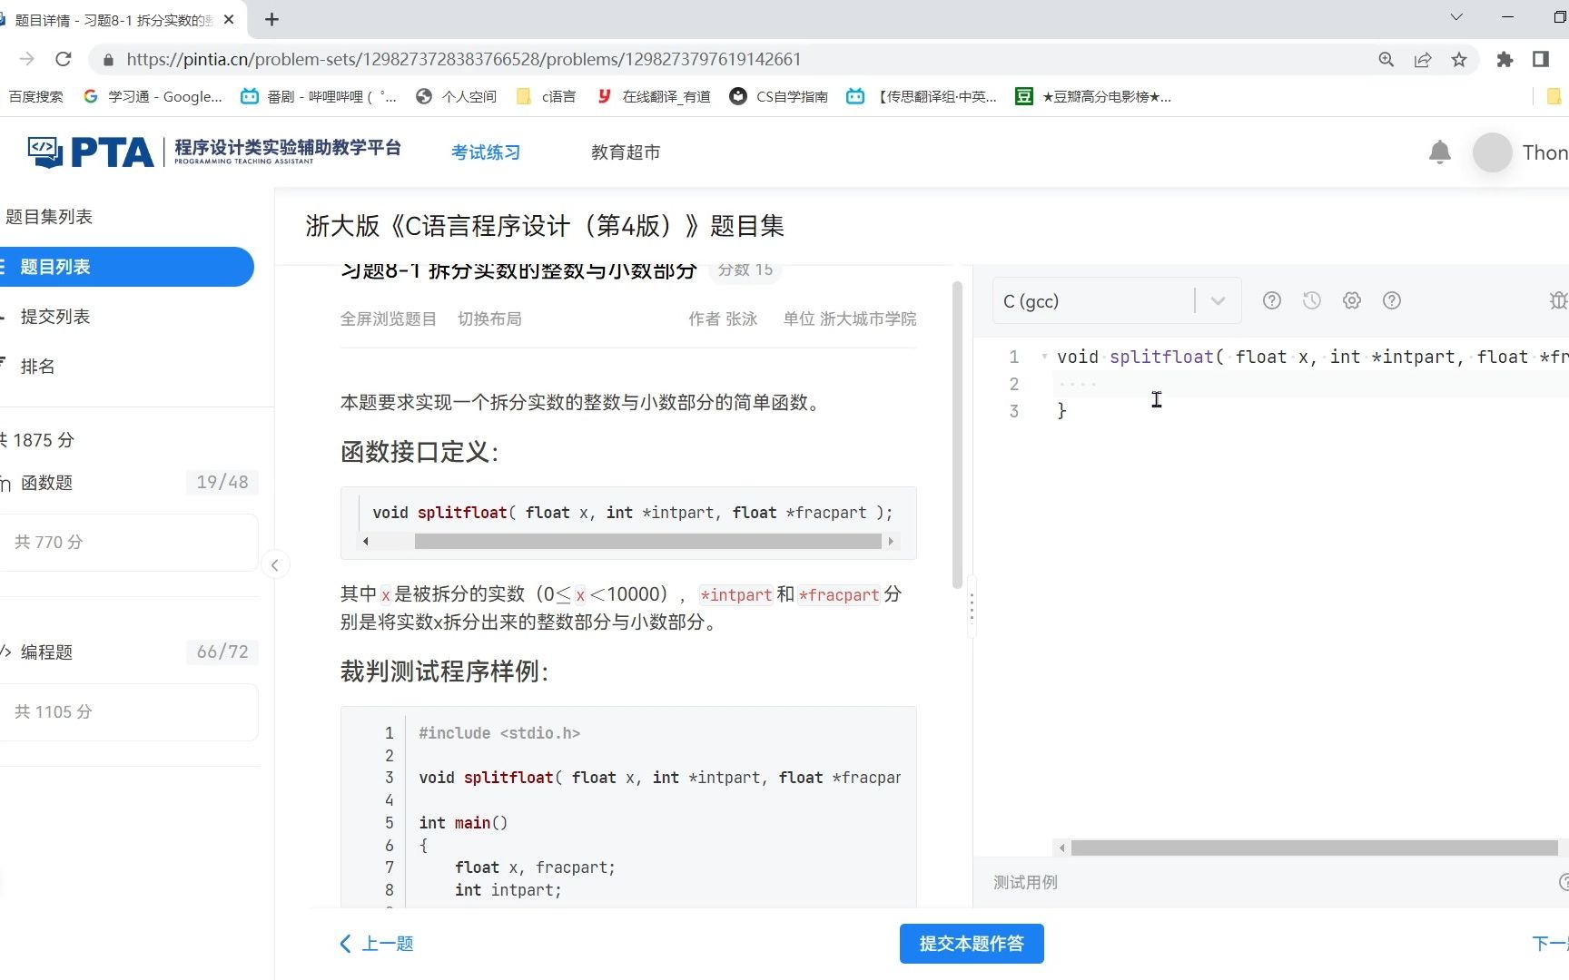Select the 考试练习 tab

coord(486,152)
